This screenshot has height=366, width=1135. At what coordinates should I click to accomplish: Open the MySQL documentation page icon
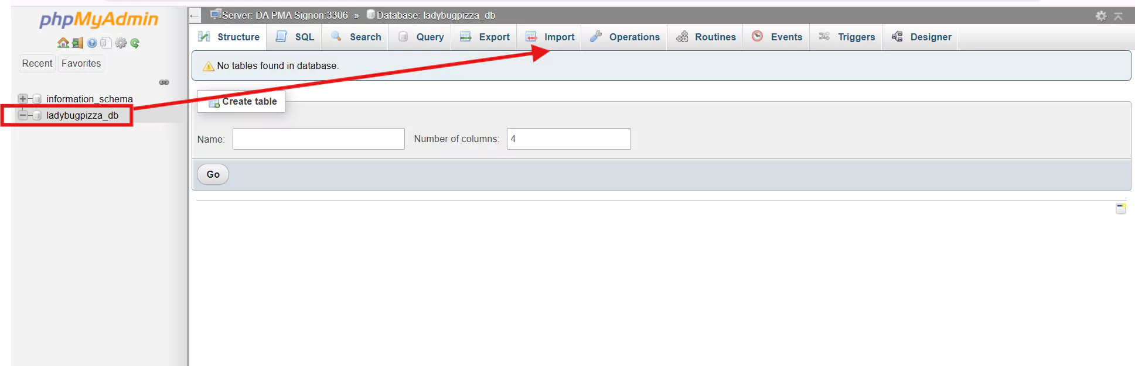(x=105, y=43)
